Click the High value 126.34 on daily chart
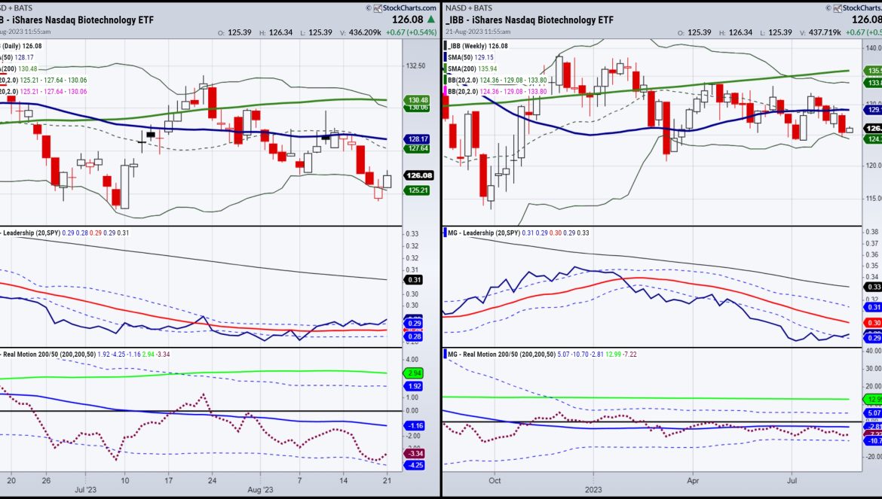This screenshot has width=882, height=499. tap(280, 32)
